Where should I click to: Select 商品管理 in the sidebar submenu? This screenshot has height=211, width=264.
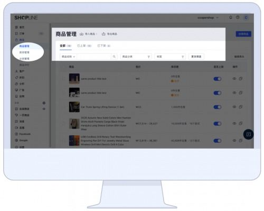pos(24,46)
